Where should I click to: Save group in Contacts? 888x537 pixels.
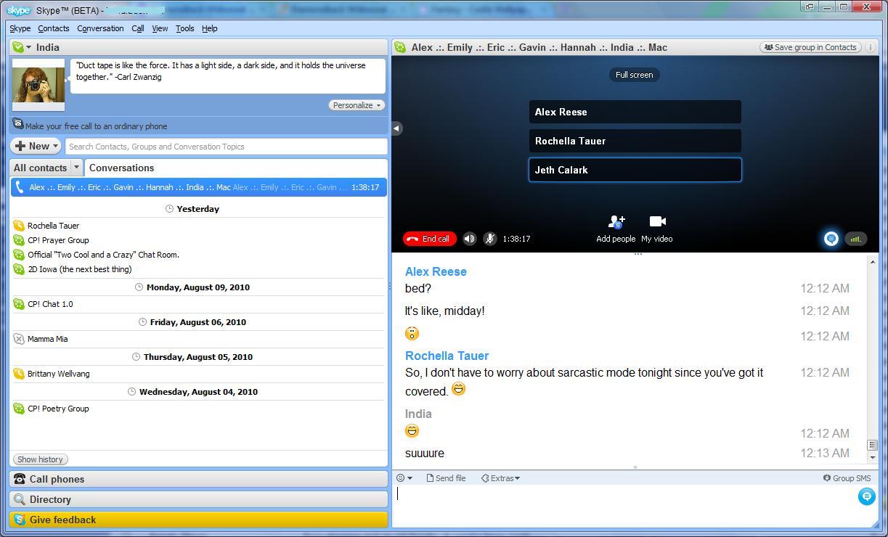pos(810,47)
